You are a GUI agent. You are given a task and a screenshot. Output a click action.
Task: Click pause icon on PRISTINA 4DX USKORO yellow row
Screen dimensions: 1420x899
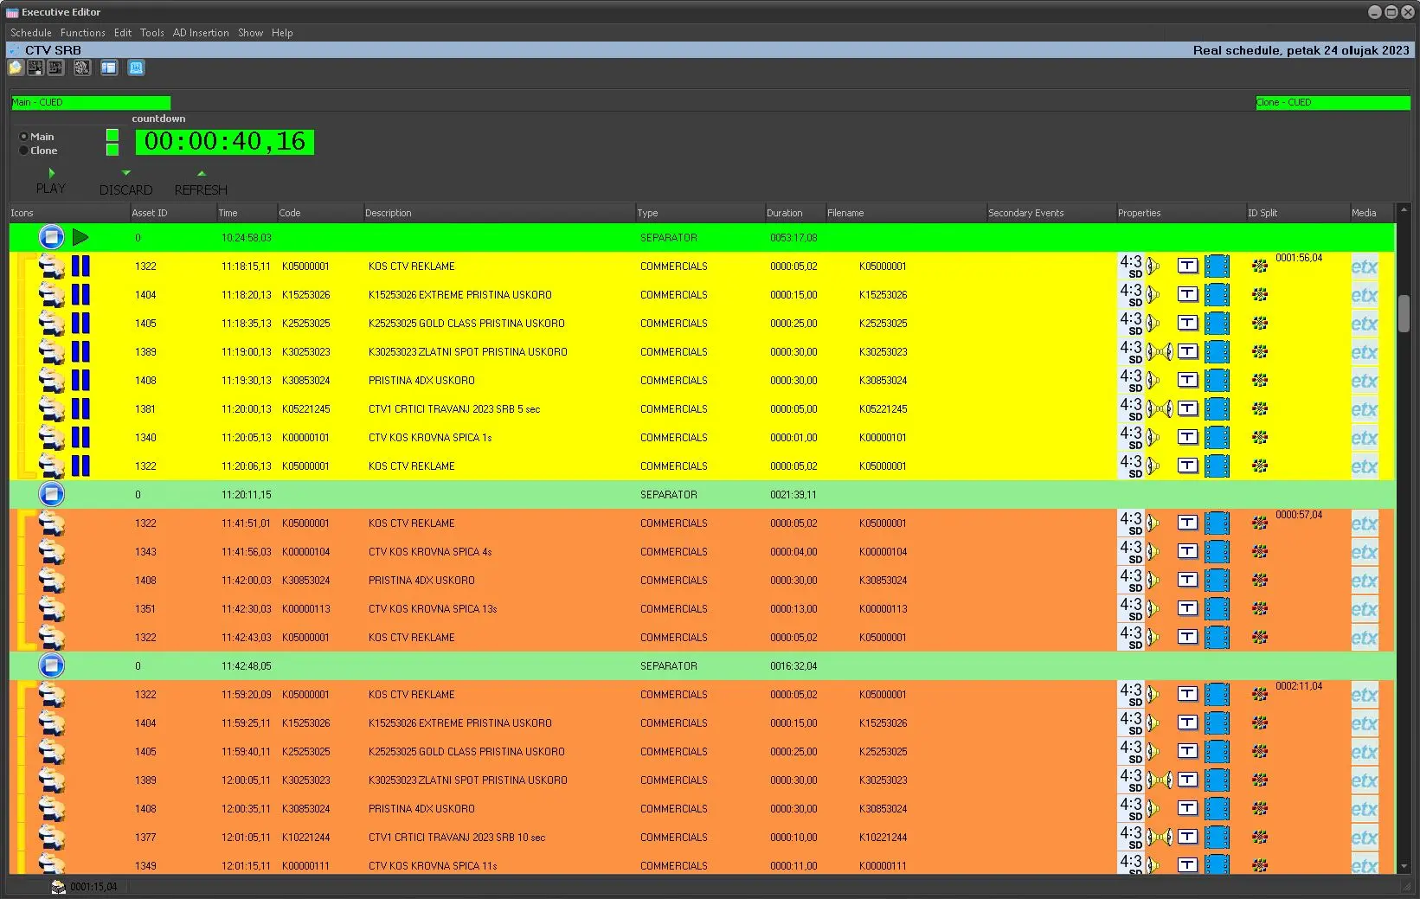(x=80, y=381)
